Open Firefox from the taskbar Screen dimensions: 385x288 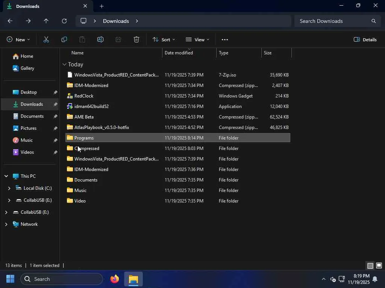[114, 279]
